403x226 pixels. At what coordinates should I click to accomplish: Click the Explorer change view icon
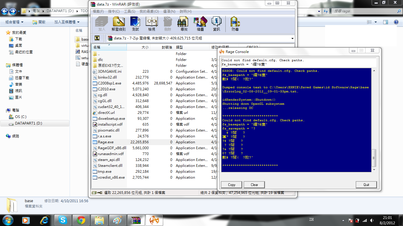(369, 22)
